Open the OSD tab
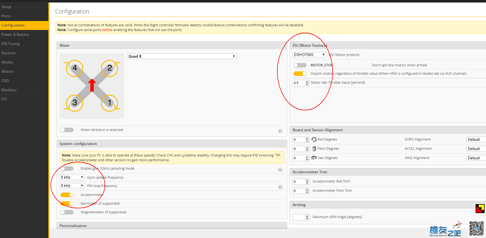The image size is (486, 238). (24, 81)
